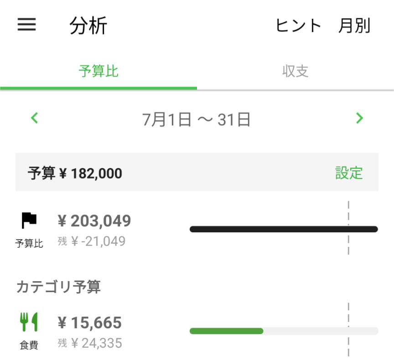
Task: Open the hamburger navigation menu
Action: coord(26,25)
